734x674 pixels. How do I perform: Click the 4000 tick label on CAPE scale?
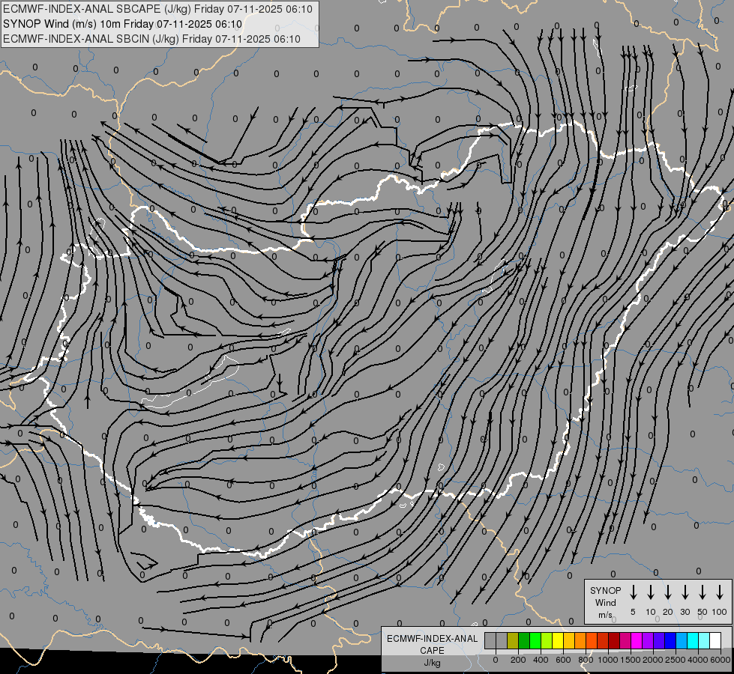[697, 660]
